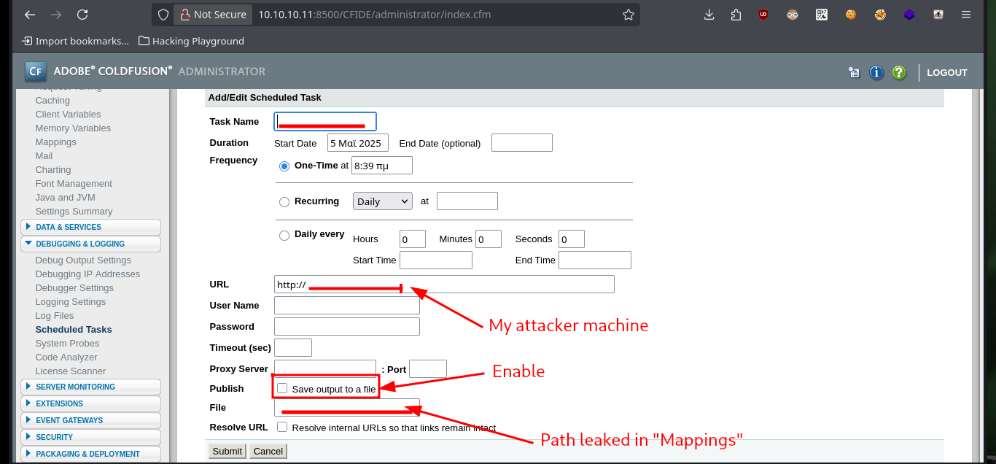Image resolution: width=996 pixels, height=464 pixels.
Task: Open the Hacking Playground bookmarks folder
Action: pyautogui.click(x=191, y=41)
